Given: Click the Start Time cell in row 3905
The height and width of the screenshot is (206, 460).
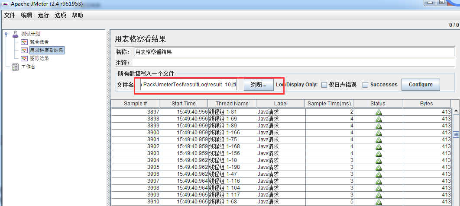Looking at the screenshot, I should [x=184, y=167].
